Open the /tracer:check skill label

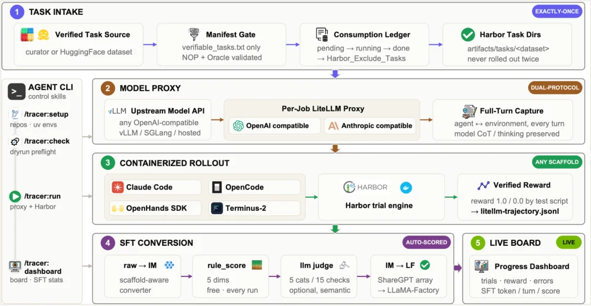tap(47, 141)
